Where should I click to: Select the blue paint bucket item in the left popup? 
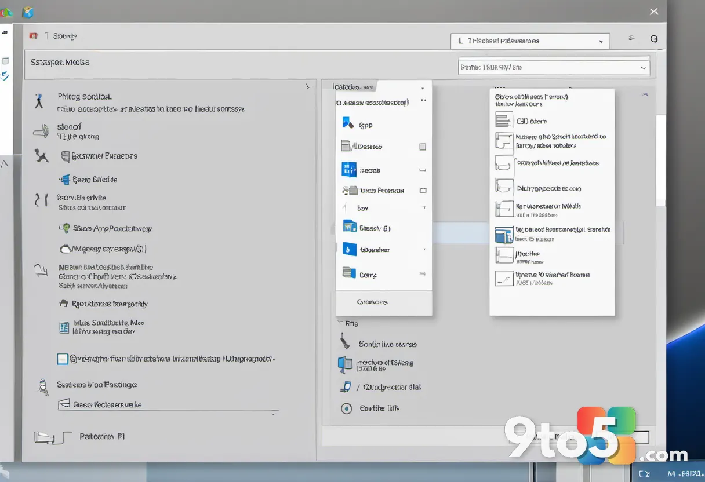(348, 122)
